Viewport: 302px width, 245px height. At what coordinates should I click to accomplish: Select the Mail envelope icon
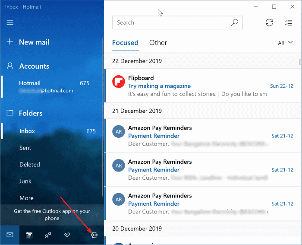pos(10,235)
